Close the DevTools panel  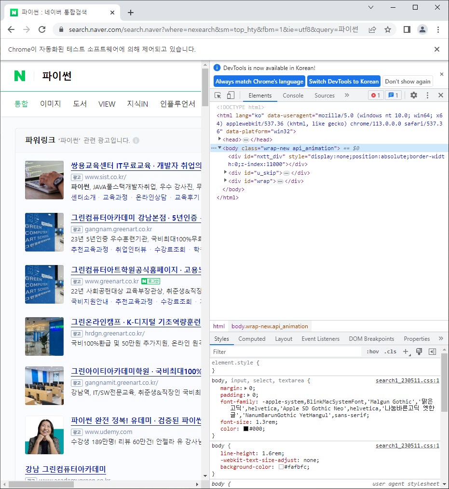tap(441, 96)
